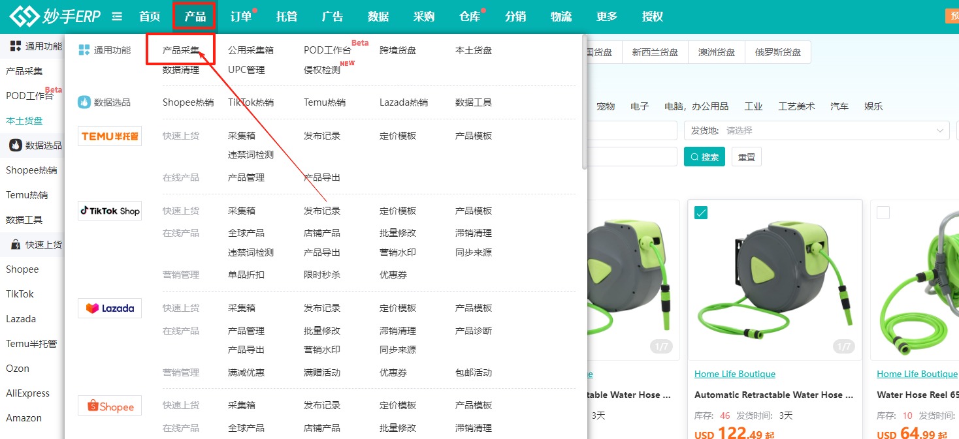
Task: Switch to the 俄罗斯货盘 tab
Action: pos(778,52)
